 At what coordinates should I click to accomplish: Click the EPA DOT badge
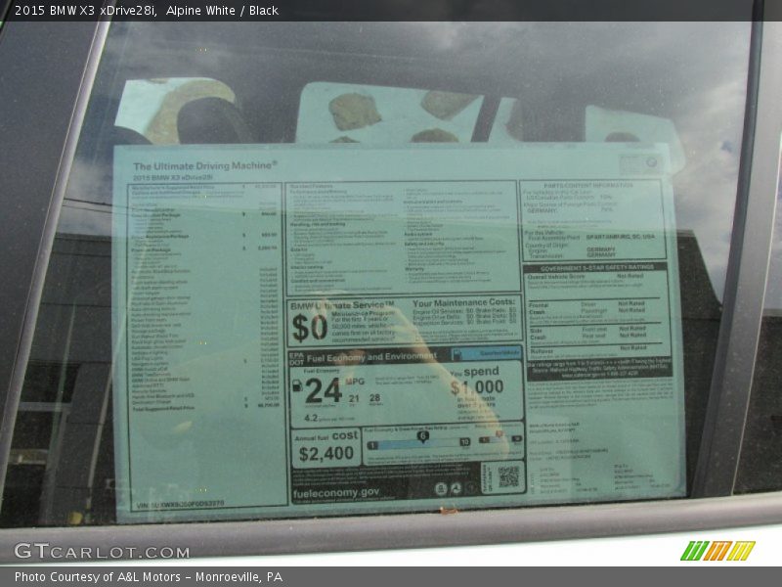coord(296,357)
